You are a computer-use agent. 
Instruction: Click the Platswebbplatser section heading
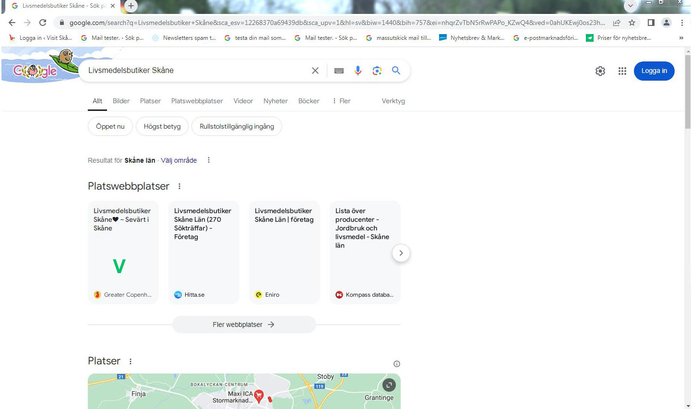(129, 186)
